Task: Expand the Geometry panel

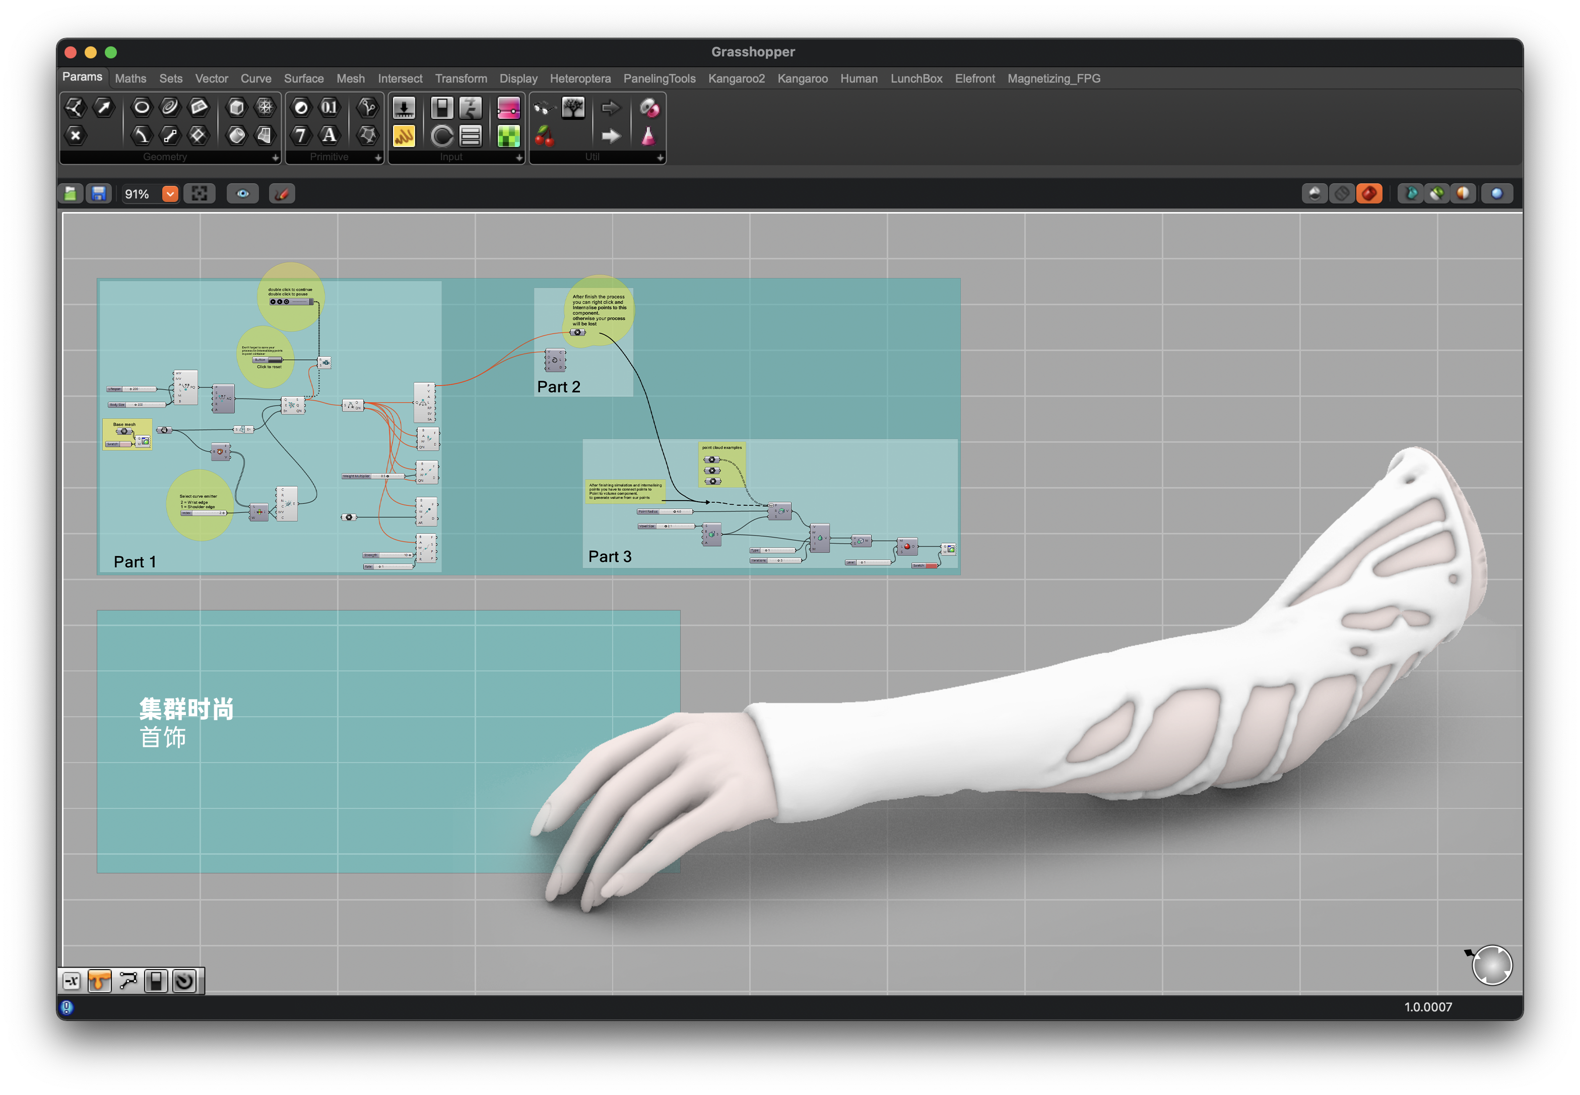Action: [x=275, y=158]
